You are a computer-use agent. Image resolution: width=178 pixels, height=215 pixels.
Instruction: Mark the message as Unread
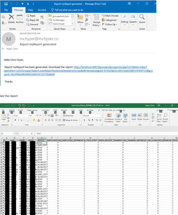110,16
